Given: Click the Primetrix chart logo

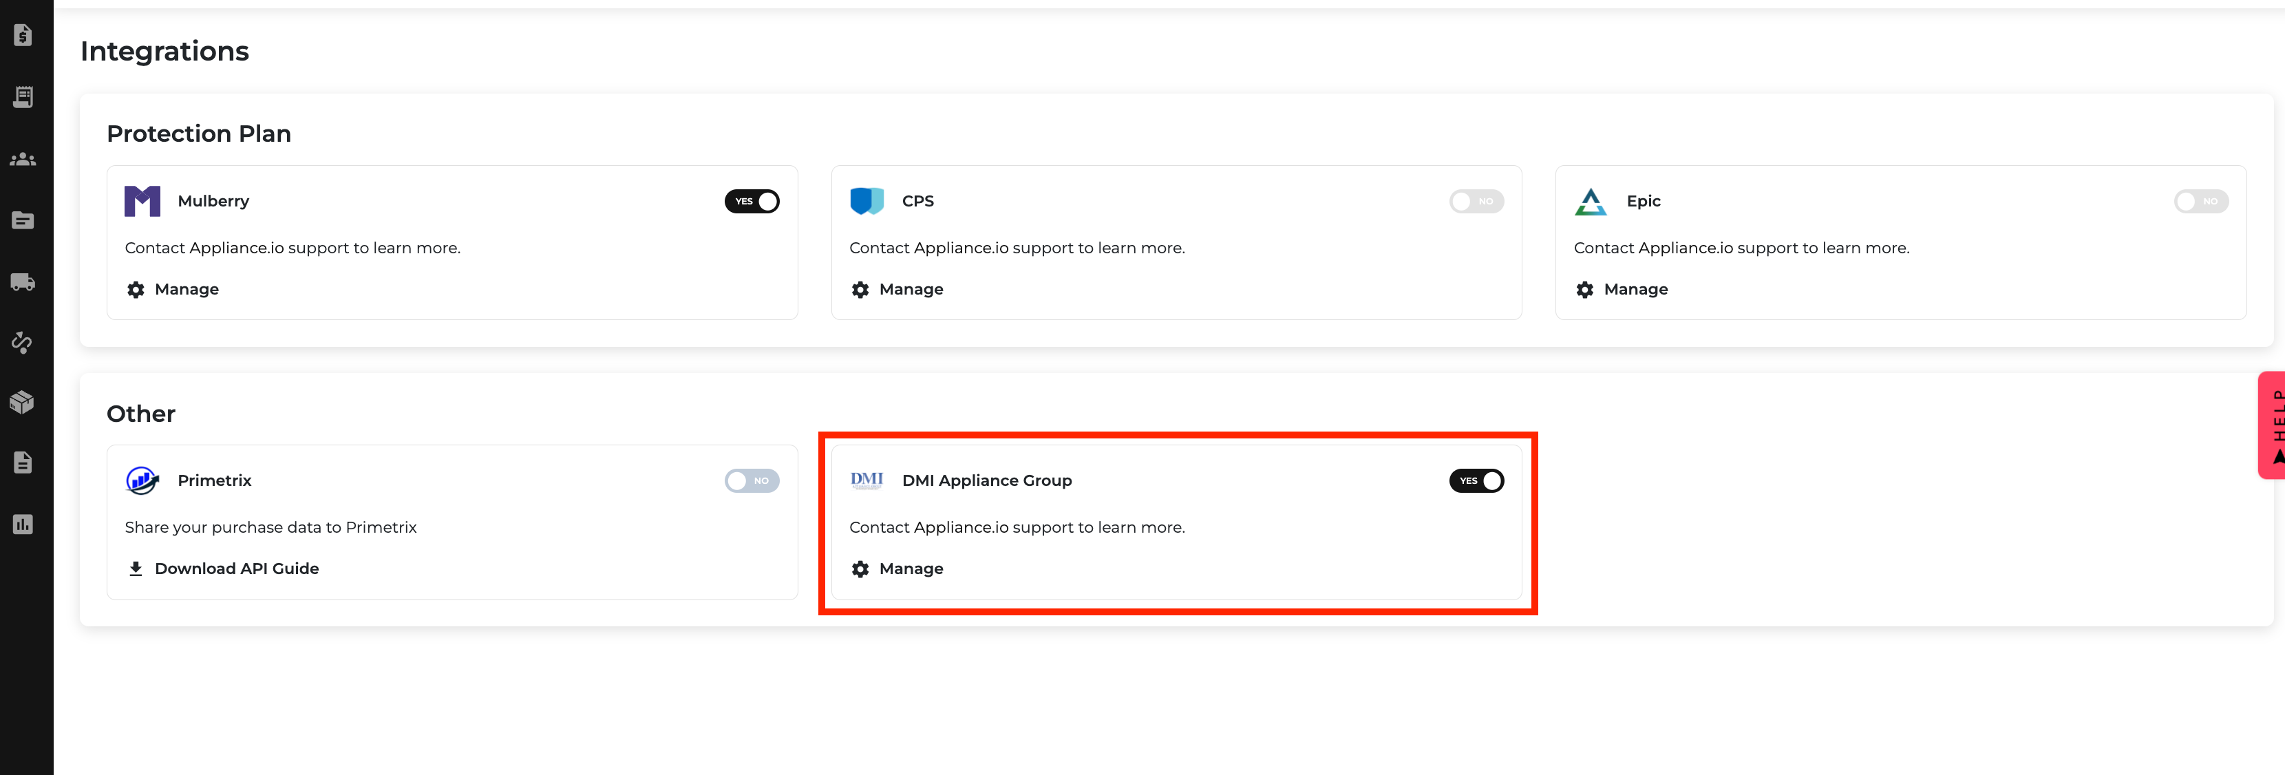Looking at the screenshot, I should 142,480.
